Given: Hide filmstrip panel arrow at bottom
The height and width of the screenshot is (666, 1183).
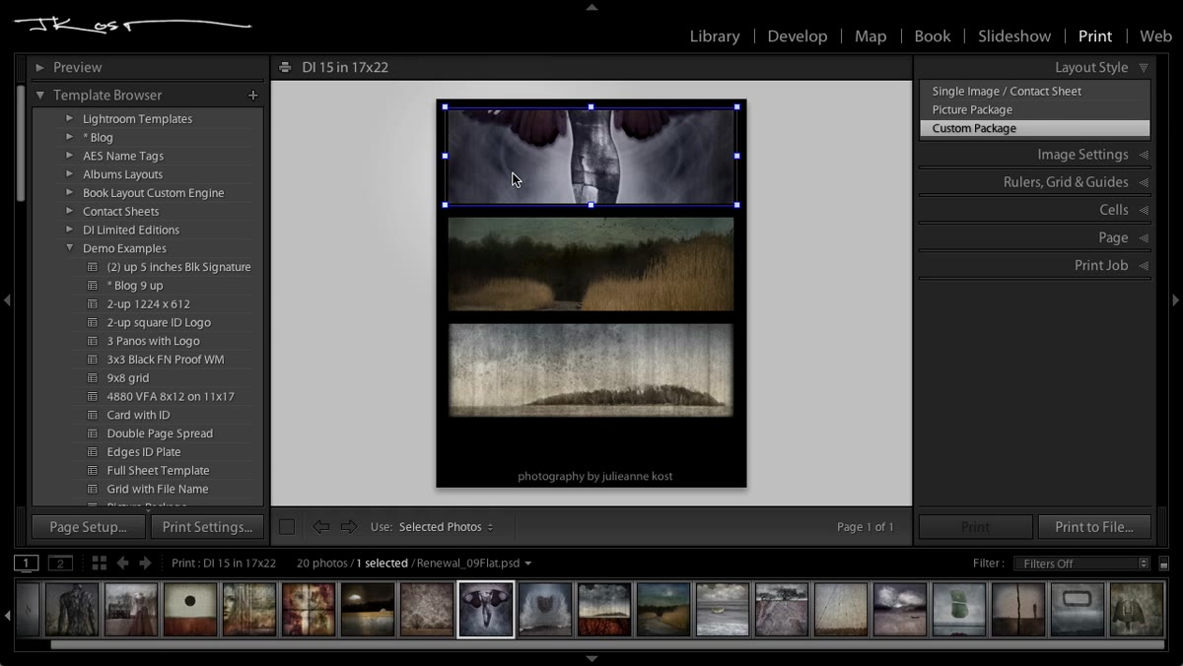Looking at the screenshot, I should [591, 658].
